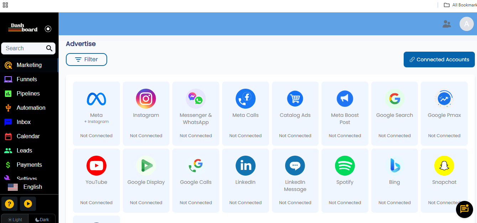The image size is (477, 223).
Task: Click the LinkedIn Message chat icon
Action: [295, 166]
